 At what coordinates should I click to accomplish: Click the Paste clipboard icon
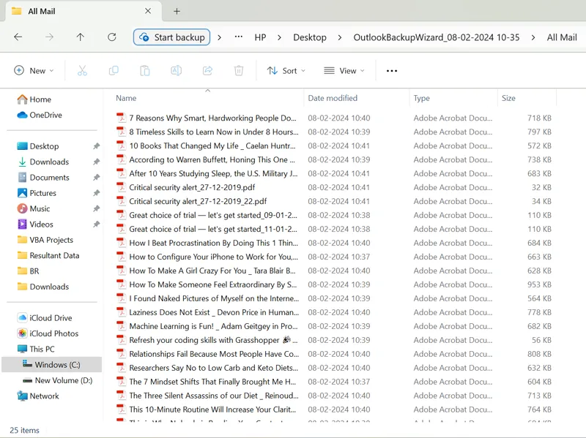click(145, 71)
